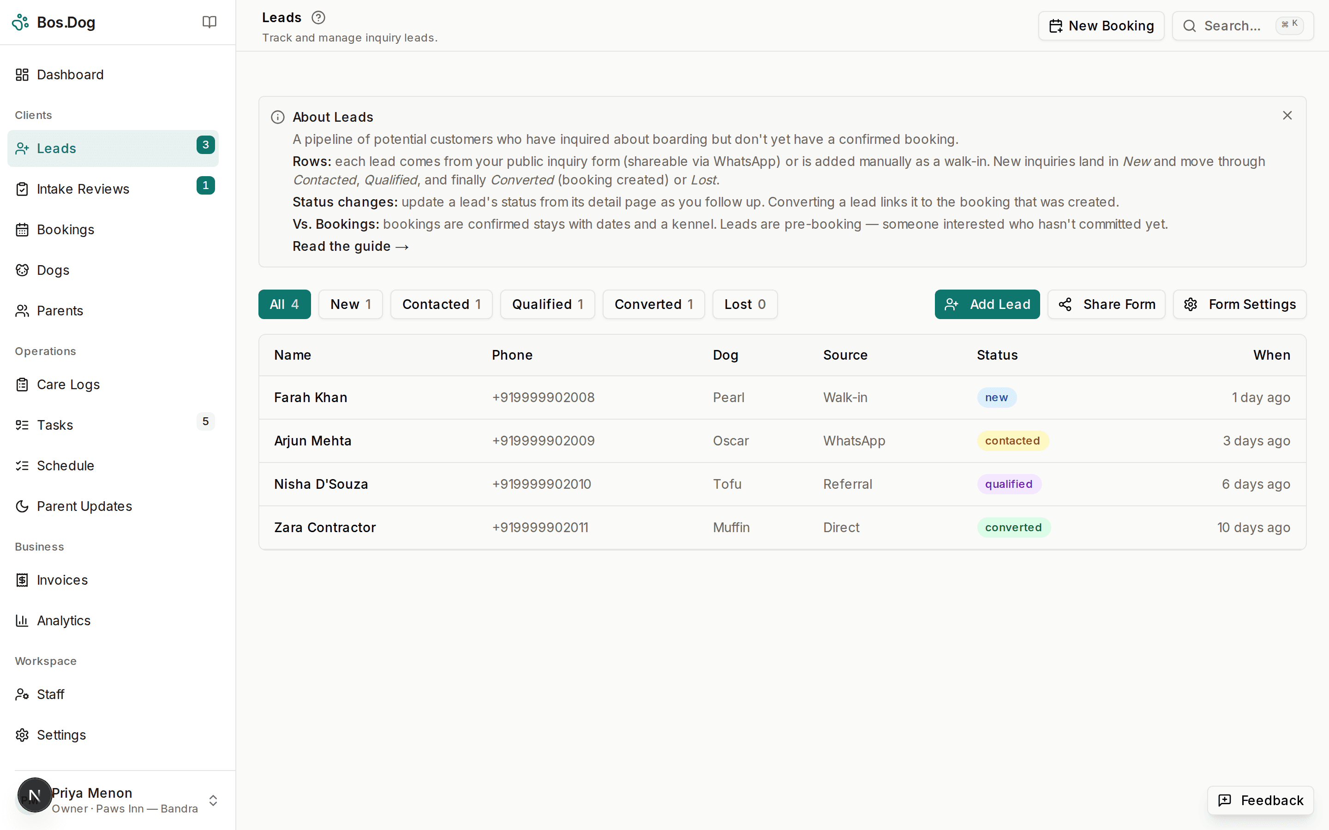Open the Feedback button

point(1260,800)
